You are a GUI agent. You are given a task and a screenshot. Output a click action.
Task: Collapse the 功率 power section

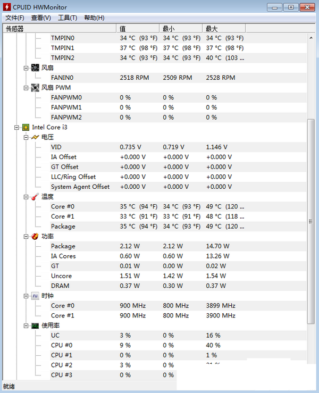coord(26,236)
